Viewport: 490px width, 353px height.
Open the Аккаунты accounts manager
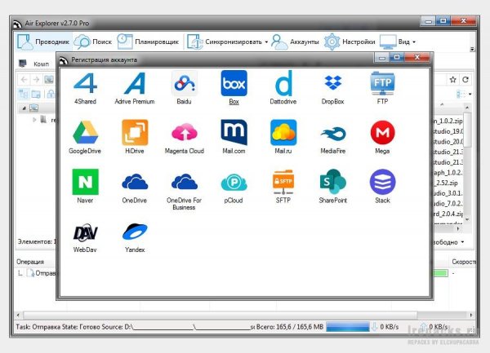coord(295,42)
